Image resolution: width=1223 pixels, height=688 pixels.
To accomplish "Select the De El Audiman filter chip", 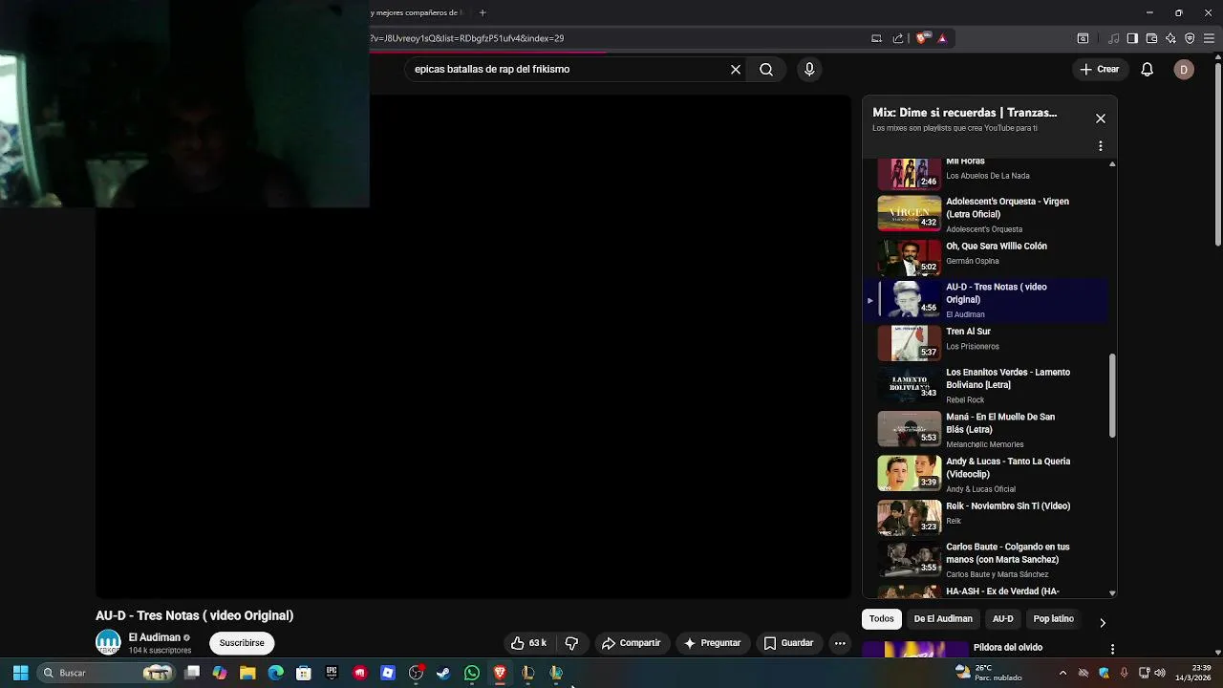I will (x=943, y=619).
